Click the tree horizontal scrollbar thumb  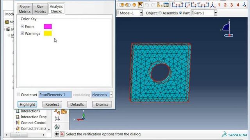pyautogui.click(x=19, y=135)
